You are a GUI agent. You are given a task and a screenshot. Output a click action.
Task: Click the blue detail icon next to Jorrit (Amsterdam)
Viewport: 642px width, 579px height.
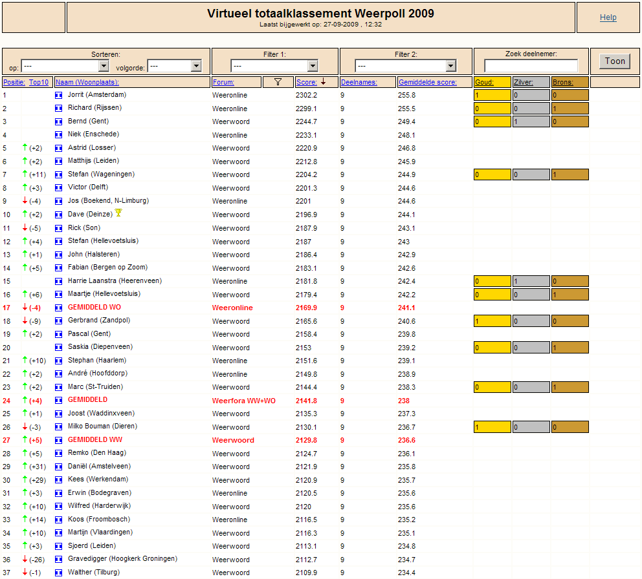click(58, 95)
